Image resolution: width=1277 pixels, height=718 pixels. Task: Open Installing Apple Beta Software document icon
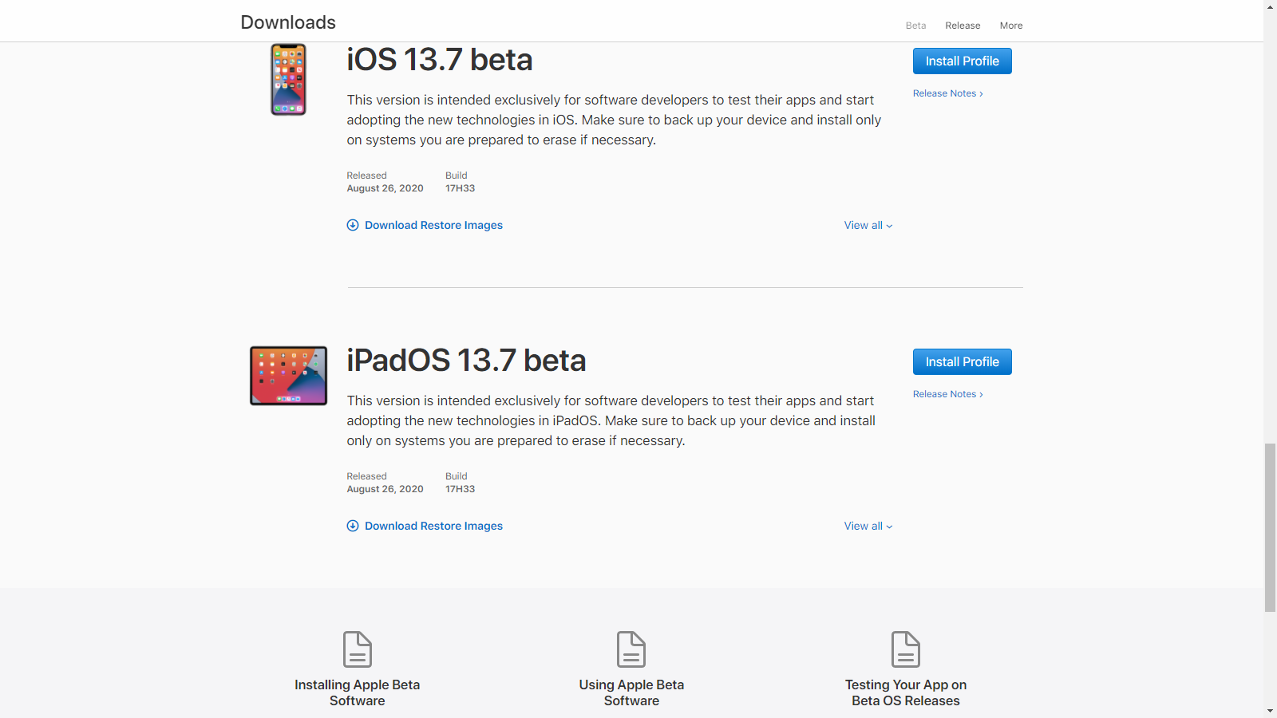(358, 649)
